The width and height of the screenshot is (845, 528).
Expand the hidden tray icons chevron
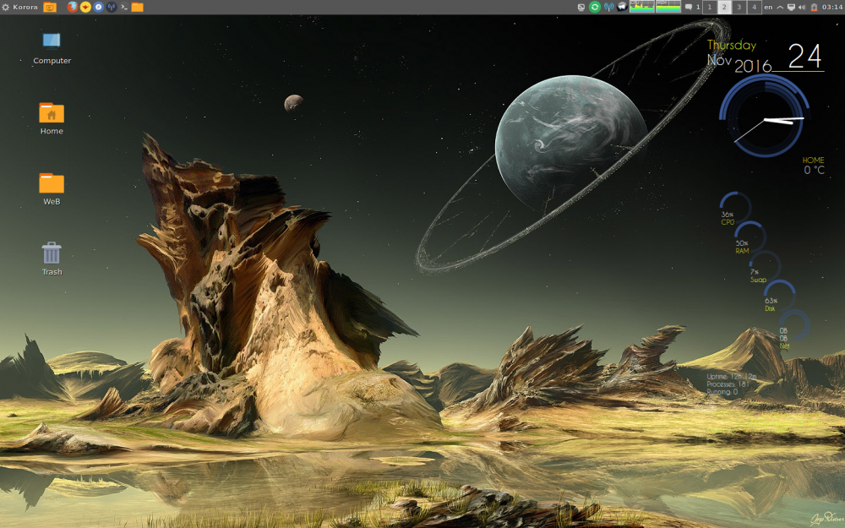click(x=780, y=7)
